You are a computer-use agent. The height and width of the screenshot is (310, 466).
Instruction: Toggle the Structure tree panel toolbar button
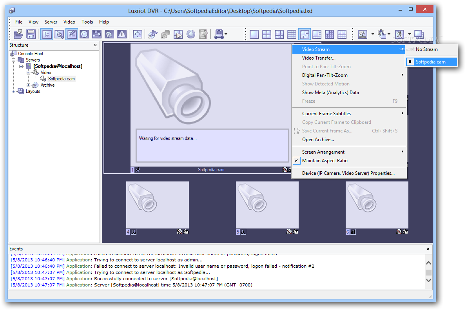coord(47,34)
